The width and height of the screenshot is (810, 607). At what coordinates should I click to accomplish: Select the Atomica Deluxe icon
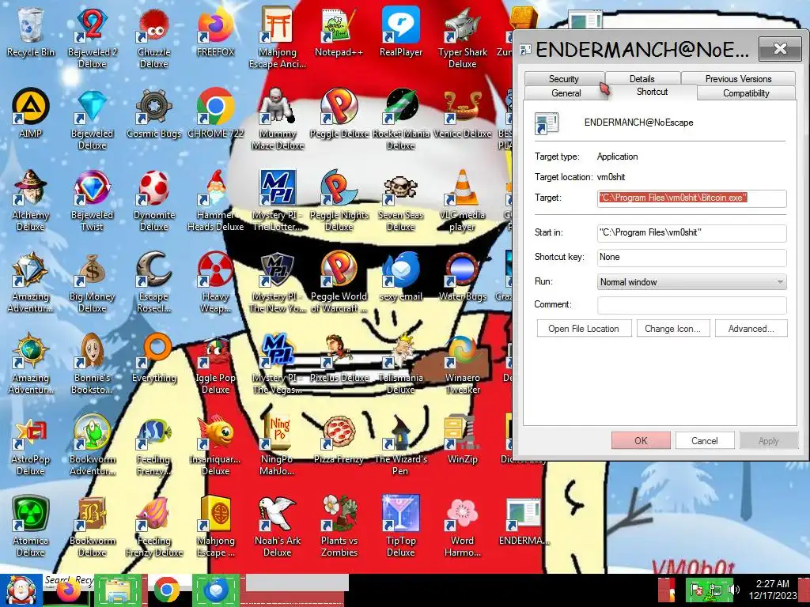click(x=31, y=526)
